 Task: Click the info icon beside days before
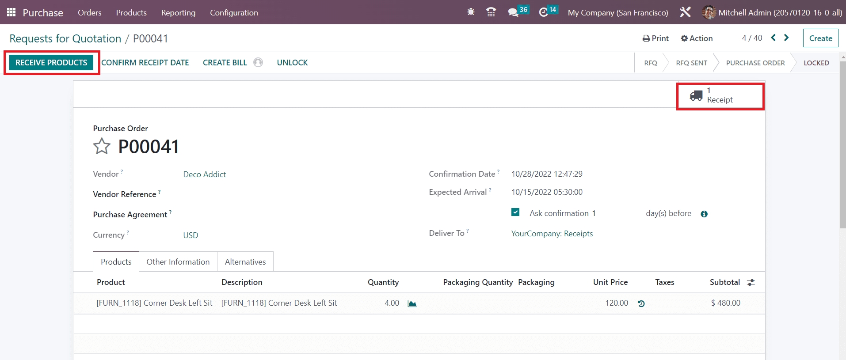point(704,214)
